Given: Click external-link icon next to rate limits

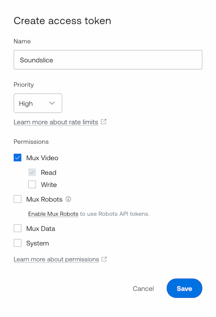Looking at the screenshot, I should (104, 122).
